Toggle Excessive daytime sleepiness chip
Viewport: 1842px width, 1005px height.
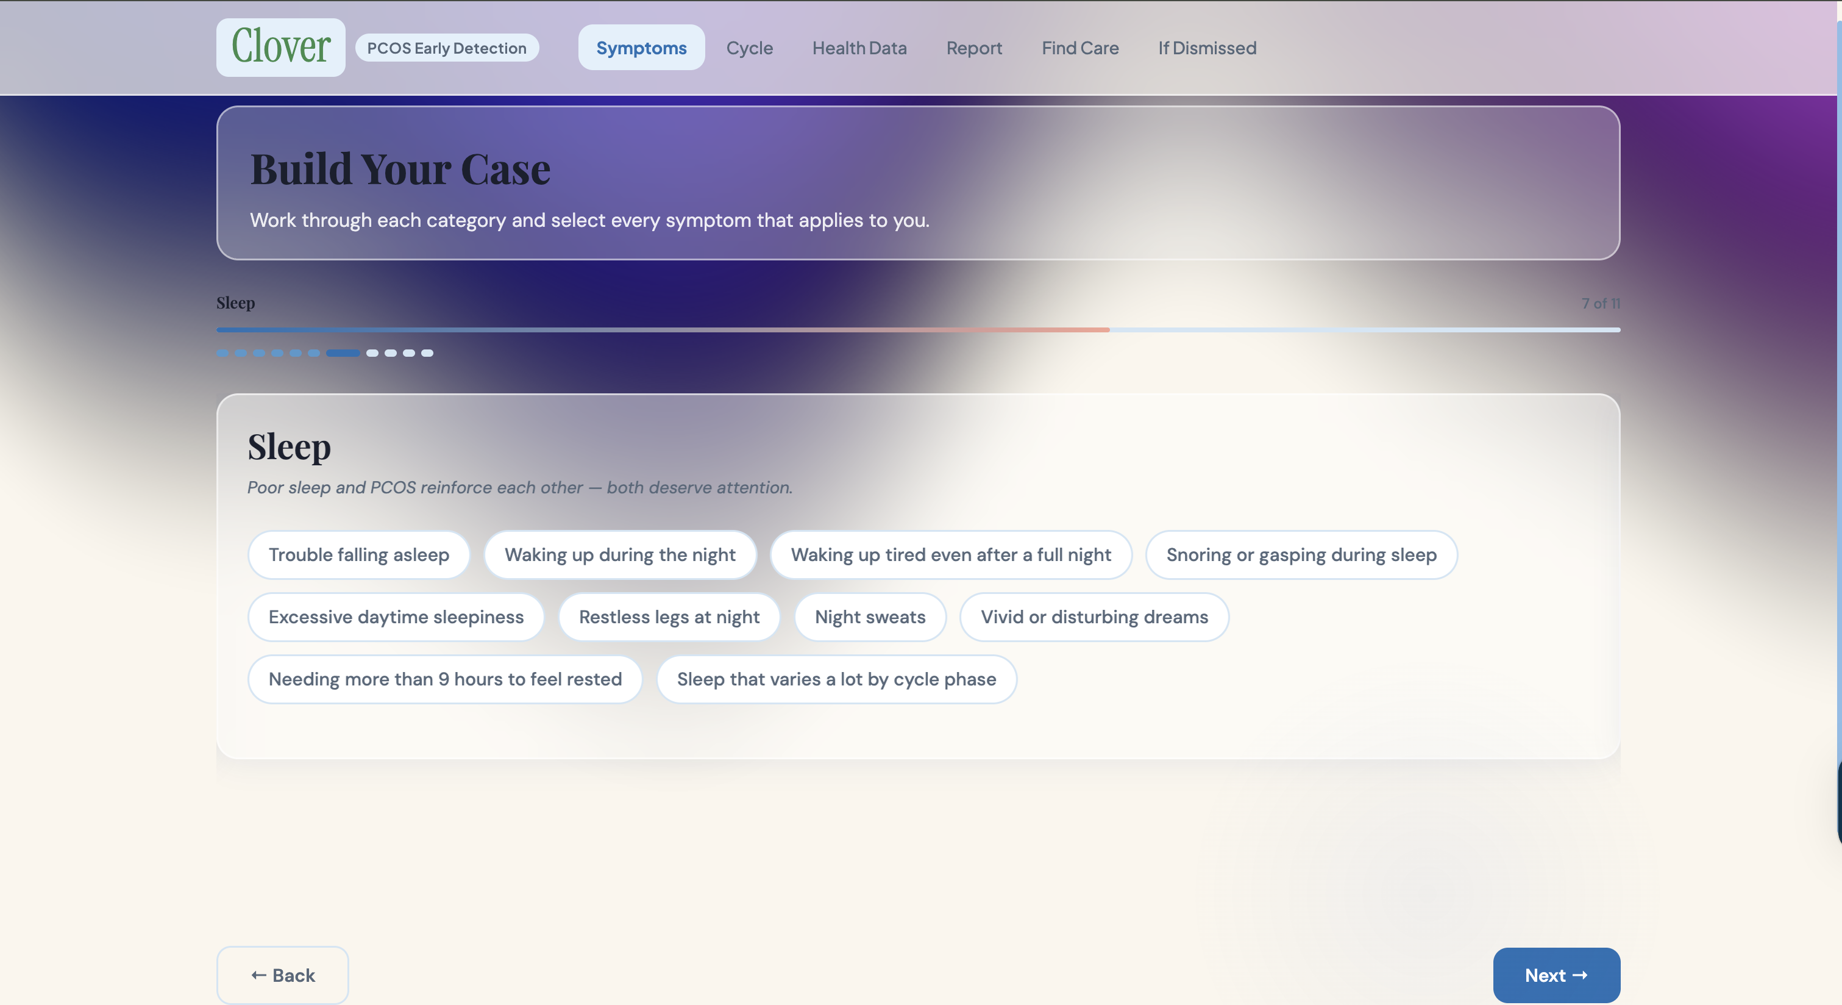(396, 617)
